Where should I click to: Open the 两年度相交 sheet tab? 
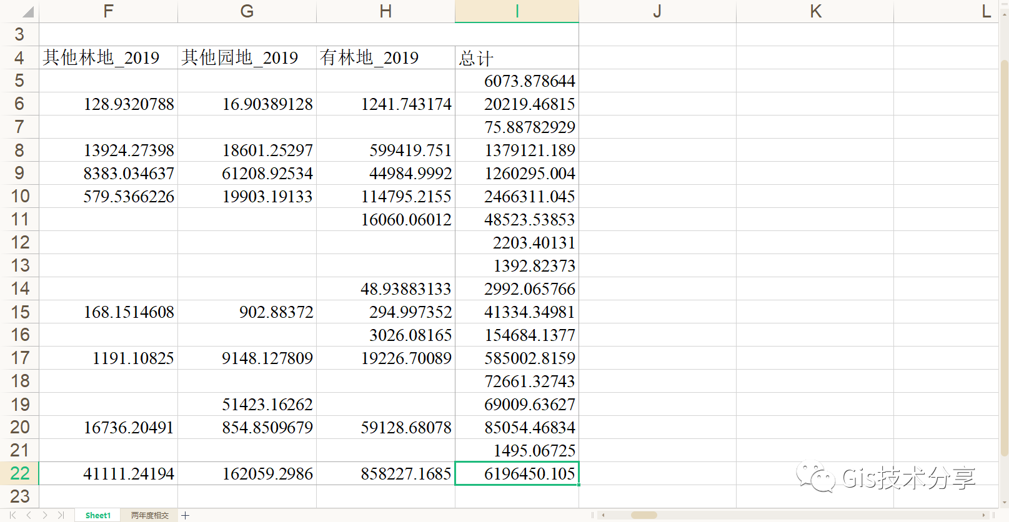pyautogui.click(x=150, y=515)
